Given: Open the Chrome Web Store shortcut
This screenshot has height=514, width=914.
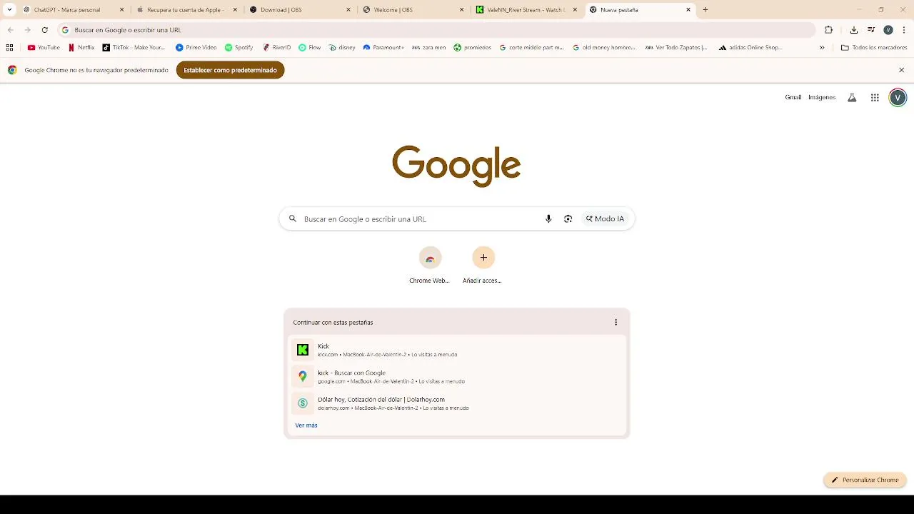Looking at the screenshot, I should (x=430, y=265).
